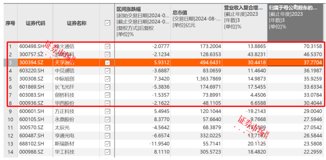The image size is (326, 160).
Task: Toggle checkbox in highlighted 天孚通信 row
Action: click(x=107, y=62)
